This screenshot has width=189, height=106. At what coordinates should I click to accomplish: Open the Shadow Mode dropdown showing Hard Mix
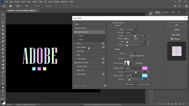click(x=133, y=76)
